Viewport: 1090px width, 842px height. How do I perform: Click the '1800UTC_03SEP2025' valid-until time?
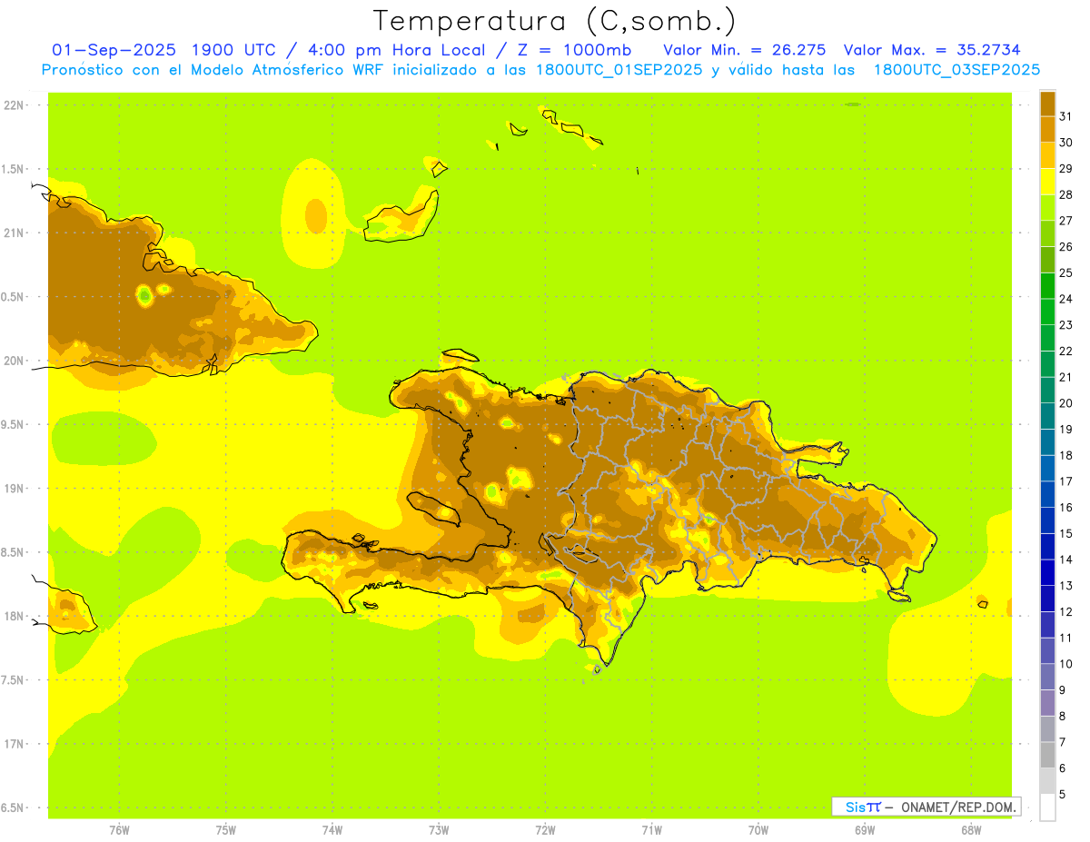coord(956,70)
